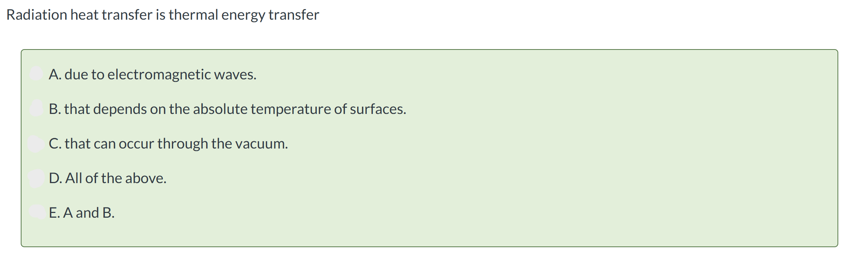Viewport: 855px width, 257px height.
Task: Click the 'All of the above' answer text
Action: 116,178
